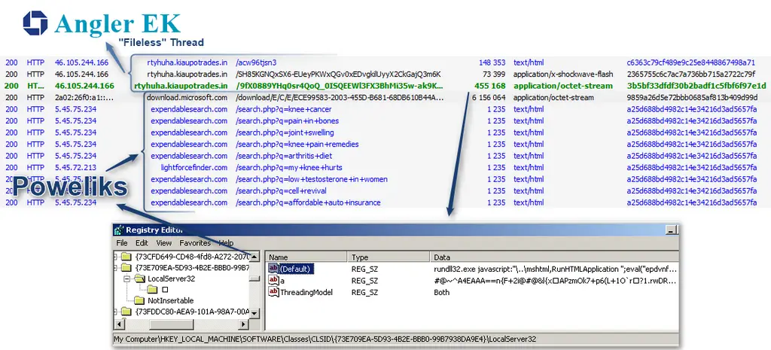Select the LocalServer32 key in the tree
771x350 pixels.
171,278
